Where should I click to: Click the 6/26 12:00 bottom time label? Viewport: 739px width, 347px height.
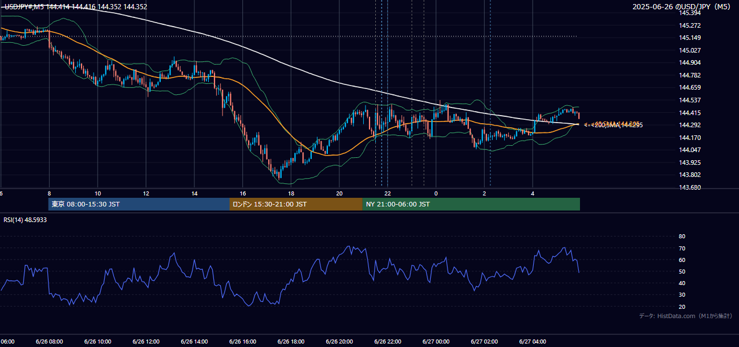click(146, 341)
